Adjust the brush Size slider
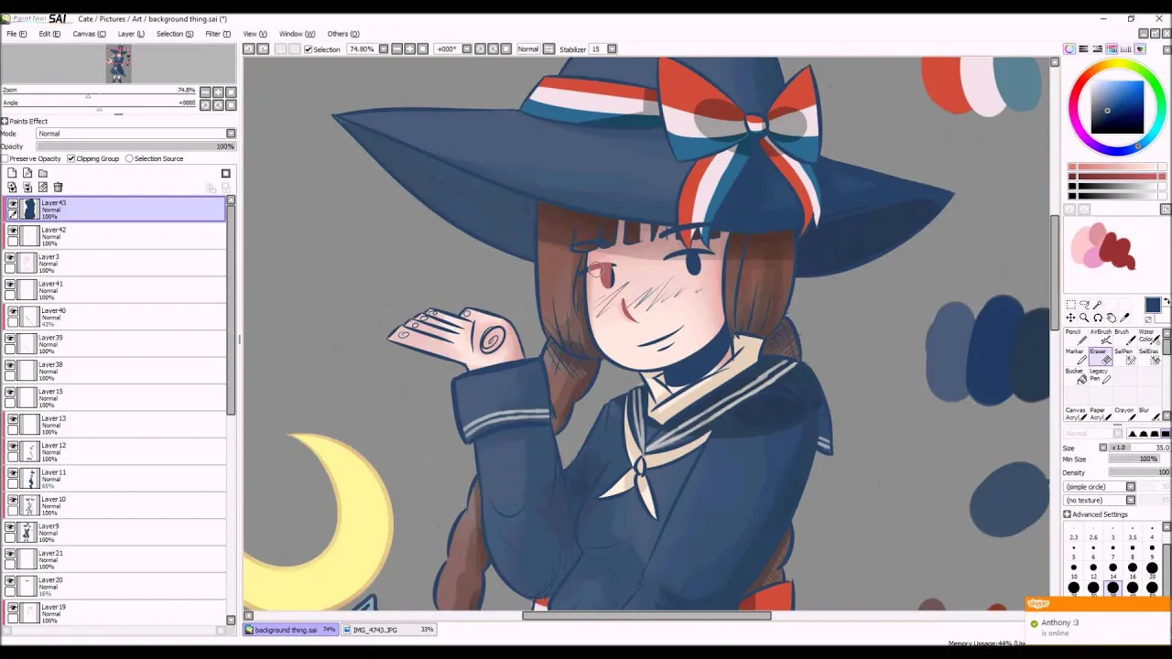Viewport: 1172px width, 659px height. coord(1139,448)
